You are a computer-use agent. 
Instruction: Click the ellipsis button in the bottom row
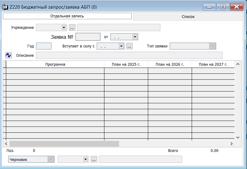(x=94, y=159)
